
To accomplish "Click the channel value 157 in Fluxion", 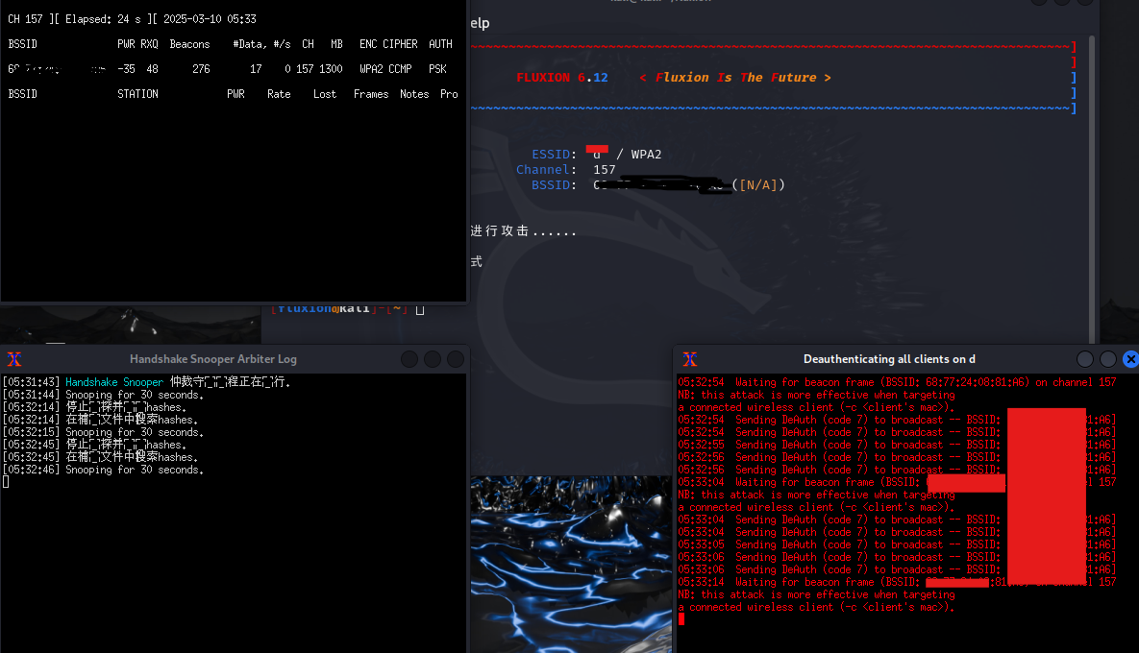I will [605, 170].
